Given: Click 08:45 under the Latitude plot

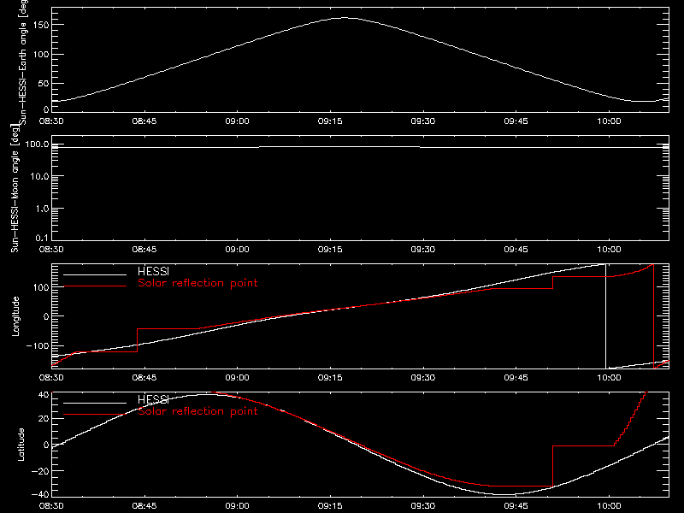Looking at the screenshot, I should coord(144,505).
